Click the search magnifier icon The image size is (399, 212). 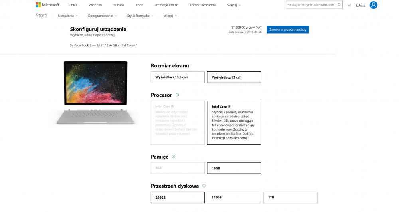tap(339, 4)
